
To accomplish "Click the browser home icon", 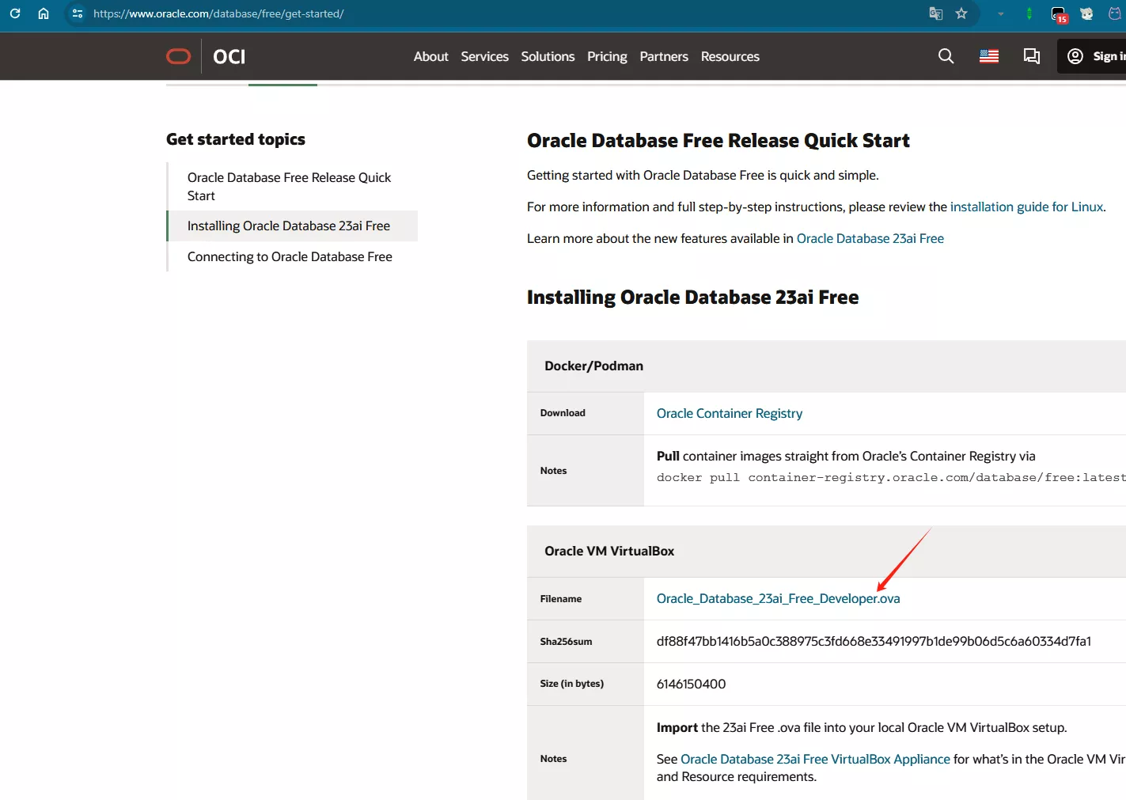I will 44,13.
